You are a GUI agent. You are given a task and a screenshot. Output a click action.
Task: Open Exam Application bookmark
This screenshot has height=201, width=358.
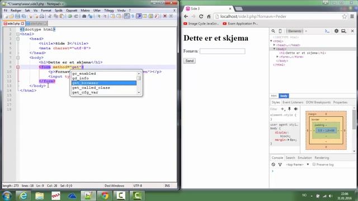(x=241, y=23)
